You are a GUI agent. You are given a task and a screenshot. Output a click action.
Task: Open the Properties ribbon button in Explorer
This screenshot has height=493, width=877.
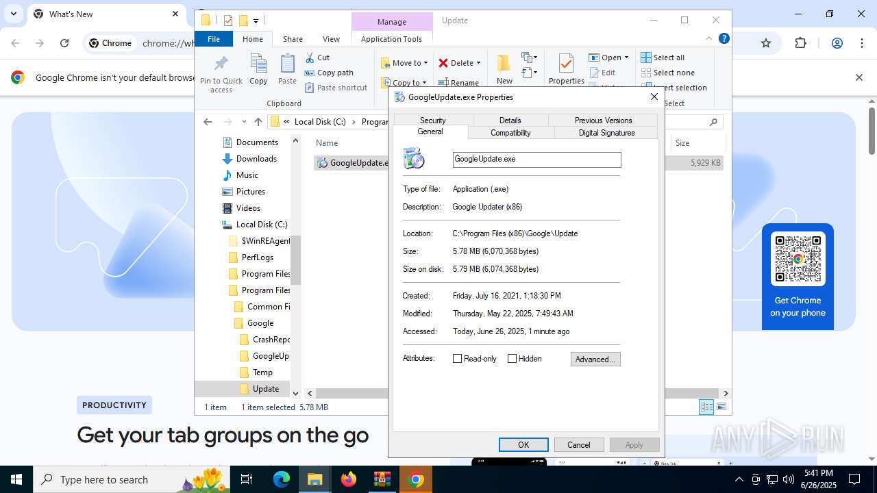click(x=567, y=70)
